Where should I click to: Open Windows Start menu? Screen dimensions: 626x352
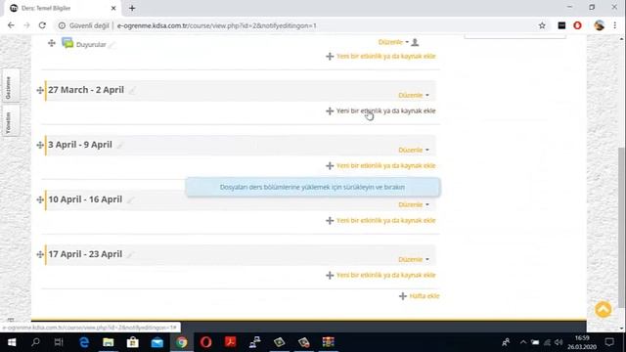[x=12, y=342]
